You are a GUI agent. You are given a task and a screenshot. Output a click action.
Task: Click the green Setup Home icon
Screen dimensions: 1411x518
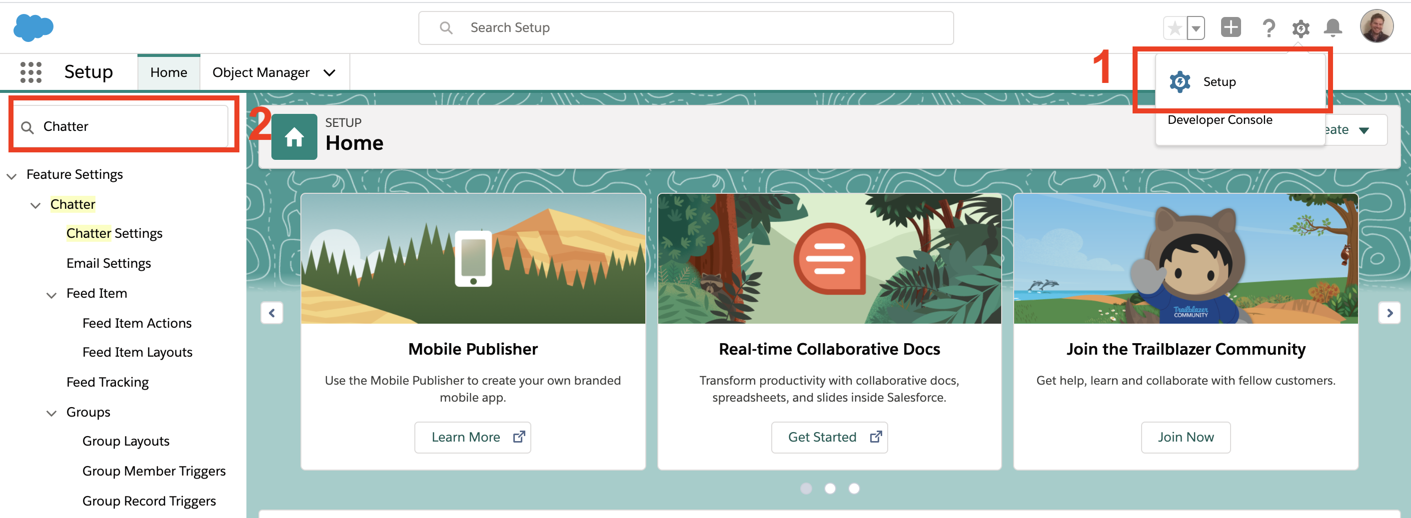(294, 137)
